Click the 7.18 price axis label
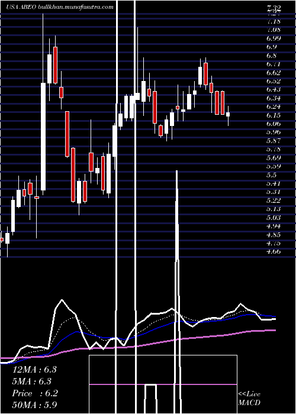 (x=274, y=21)
